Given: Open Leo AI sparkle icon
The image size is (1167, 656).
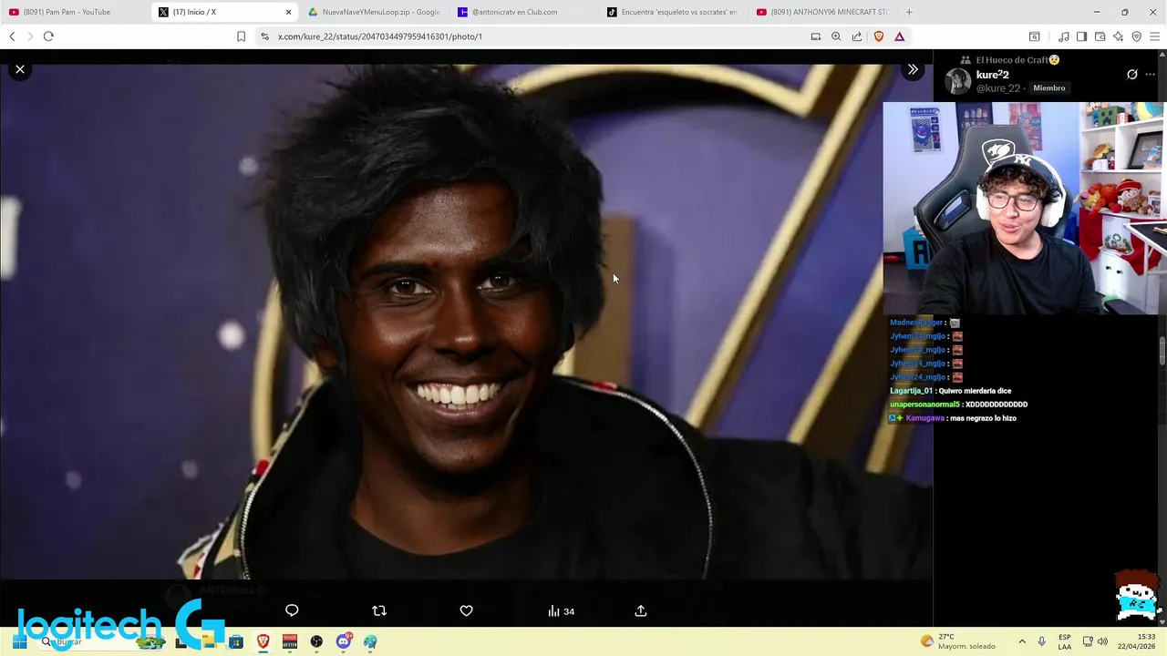Looking at the screenshot, I should (1118, 36).
